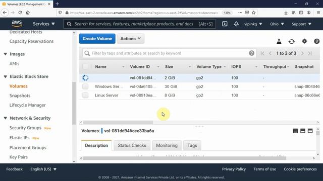Open Cookie preferences link
Screen dimensions: 323x181
[300, 169]
